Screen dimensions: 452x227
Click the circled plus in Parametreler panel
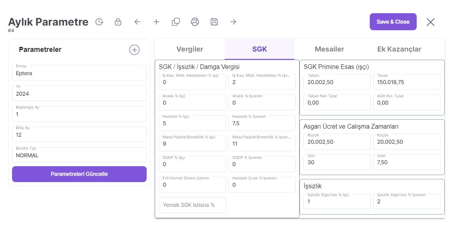click(134, 50)
